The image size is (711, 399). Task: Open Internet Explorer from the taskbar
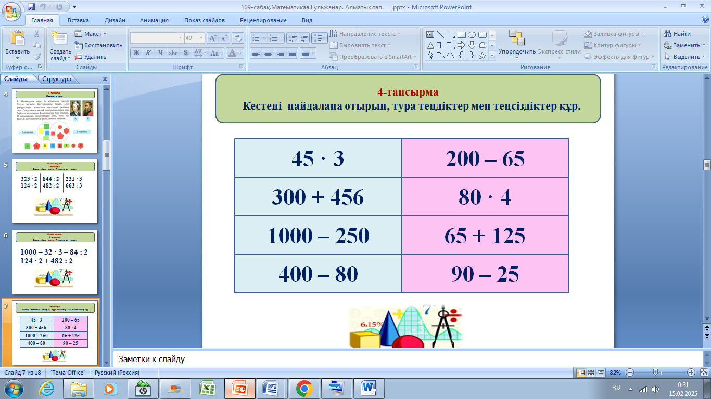point(46,388)
